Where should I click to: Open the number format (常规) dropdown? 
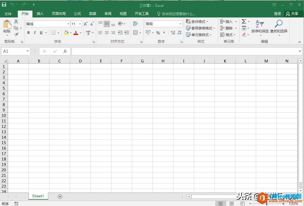click(180, 24)
